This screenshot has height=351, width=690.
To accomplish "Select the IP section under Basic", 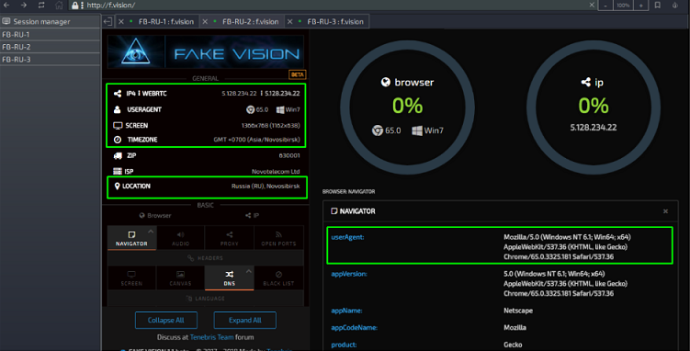I will coord(252,216).
